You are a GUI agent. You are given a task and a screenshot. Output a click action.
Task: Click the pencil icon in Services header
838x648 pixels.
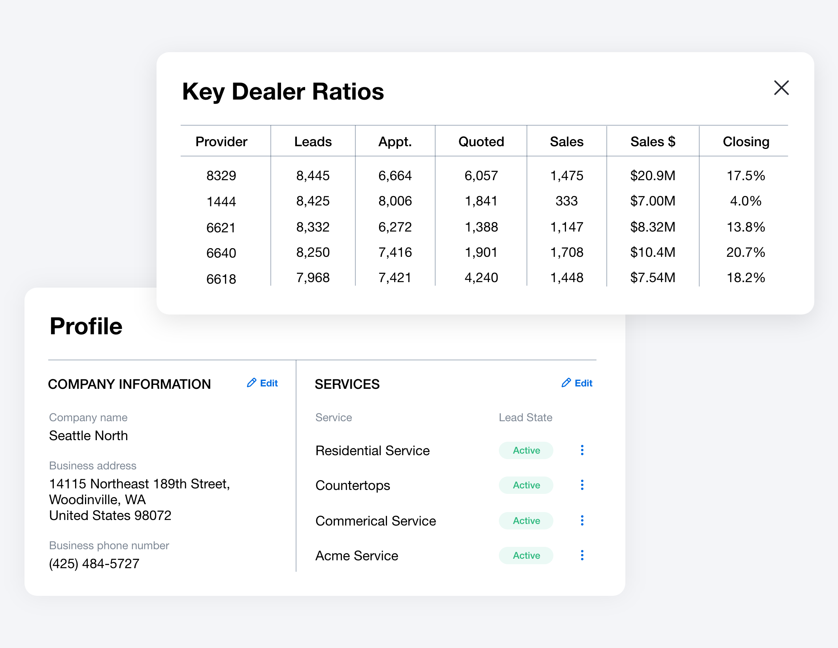coord(566,382)
